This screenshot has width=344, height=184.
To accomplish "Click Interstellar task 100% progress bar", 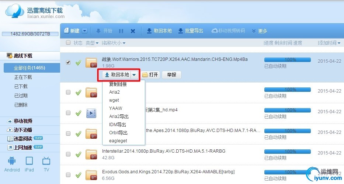I will (x=287, y=151).
